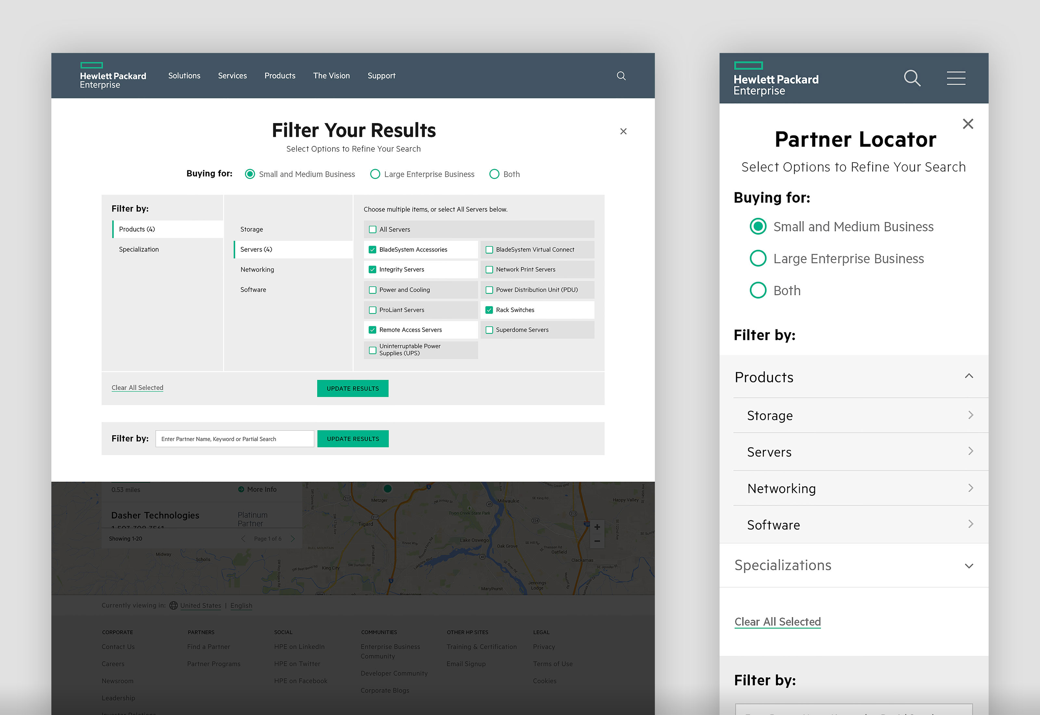The width and height of the screenshot is (1040, 715).
Task: Select Large Enterprise Business radio in desktop dialog
Action: [375, 174]
